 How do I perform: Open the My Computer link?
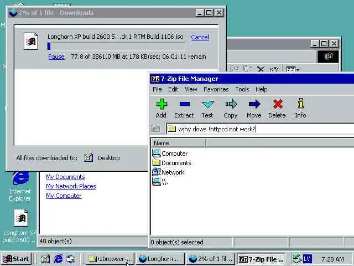(x=64, y=196)
